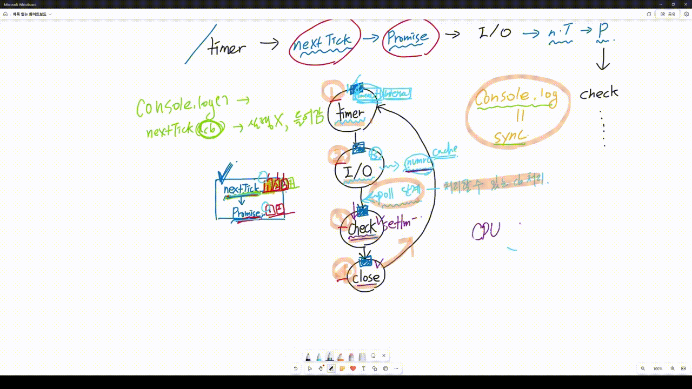This screenshot has width=692, height=389.
Task: Open the heart reactions tool
Action: (x=353, y=368)
